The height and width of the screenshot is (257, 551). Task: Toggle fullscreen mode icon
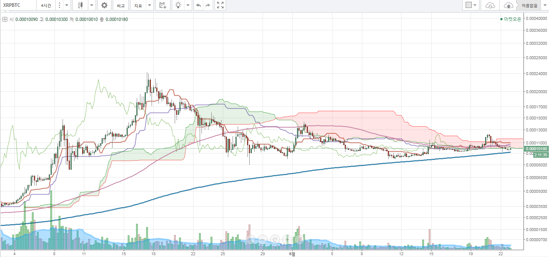(220, 5)
